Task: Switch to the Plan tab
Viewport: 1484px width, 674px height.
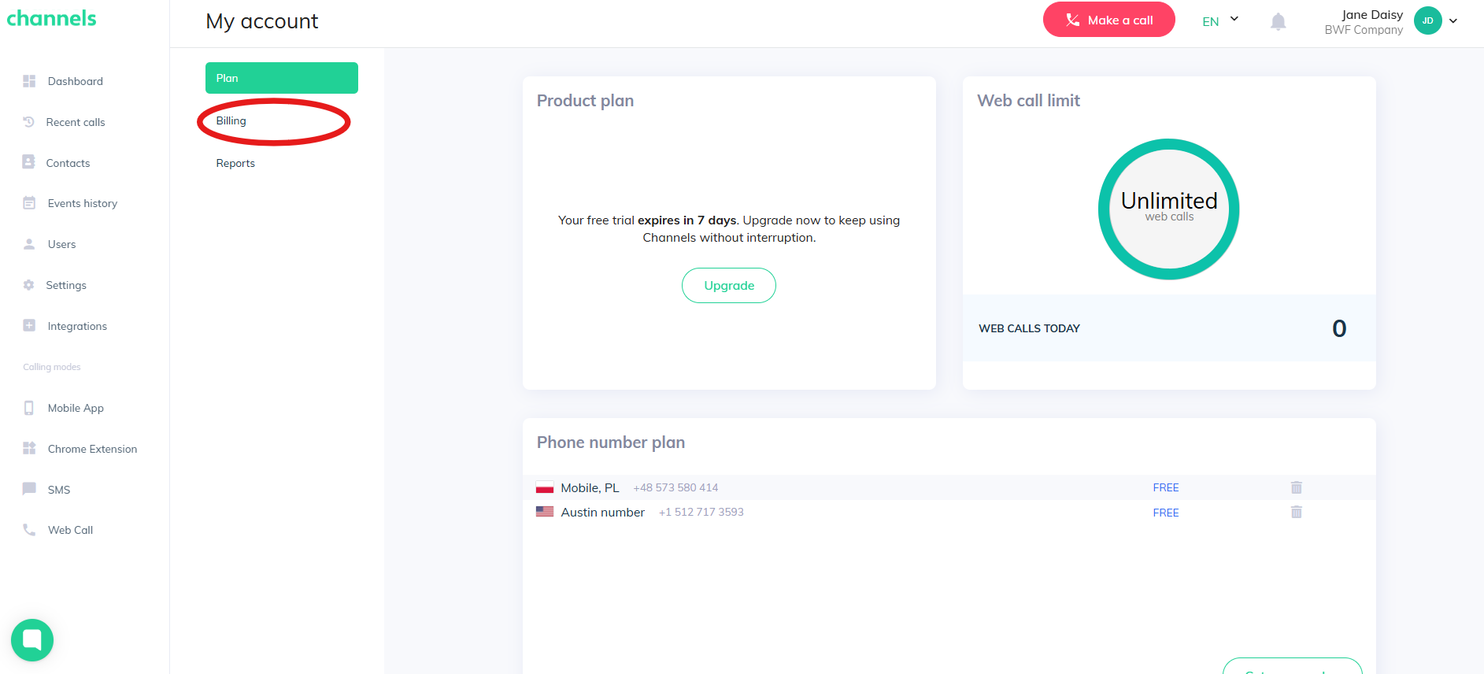Action: pos(281,78)
